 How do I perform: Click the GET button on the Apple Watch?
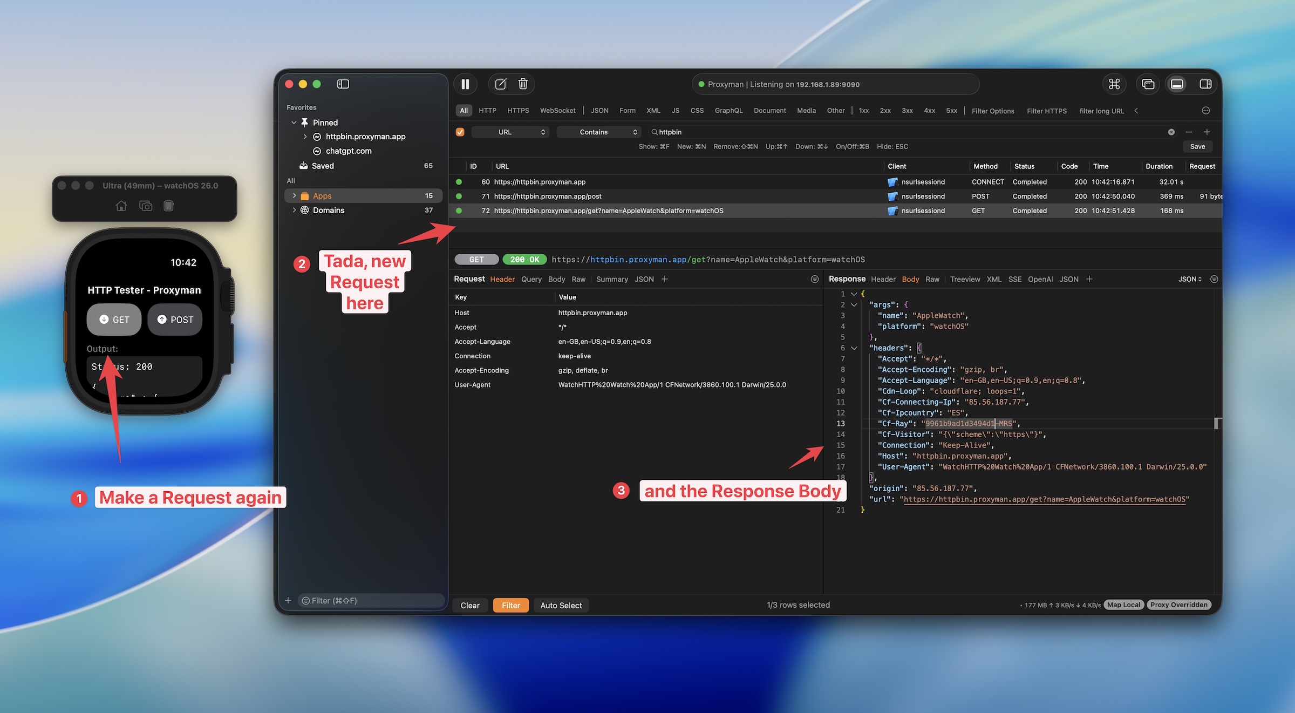pos(113,319)
